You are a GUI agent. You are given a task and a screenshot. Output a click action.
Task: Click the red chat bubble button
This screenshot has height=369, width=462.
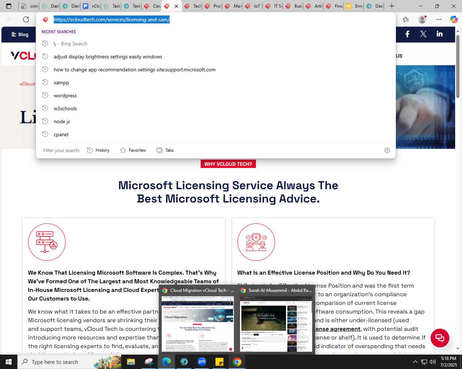point(440,338)
